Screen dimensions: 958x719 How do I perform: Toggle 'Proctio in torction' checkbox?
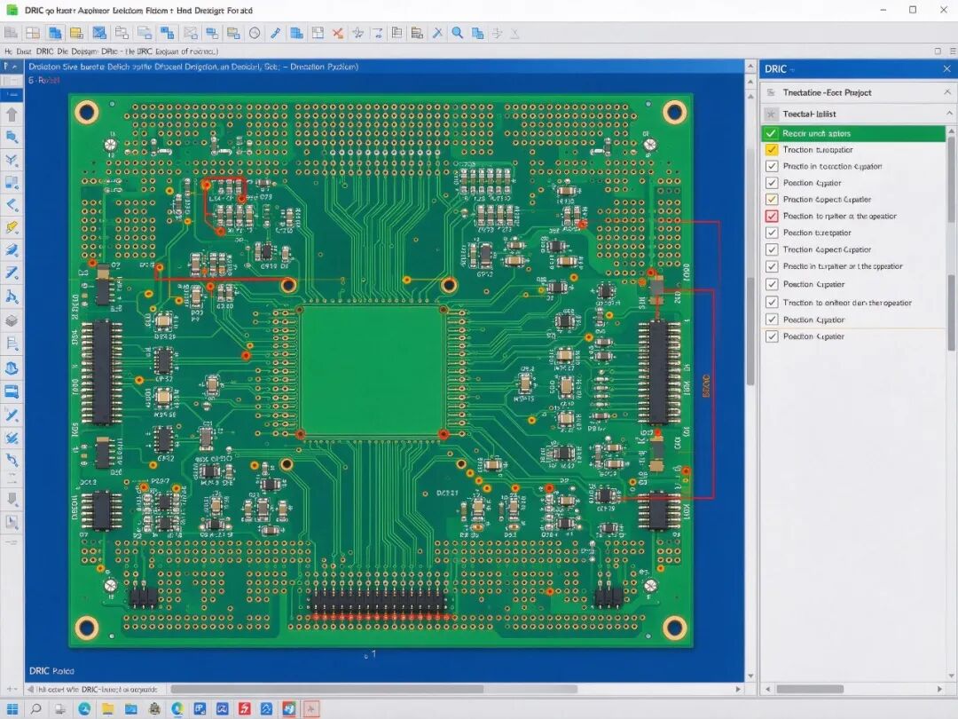click(x=772, y=166)
